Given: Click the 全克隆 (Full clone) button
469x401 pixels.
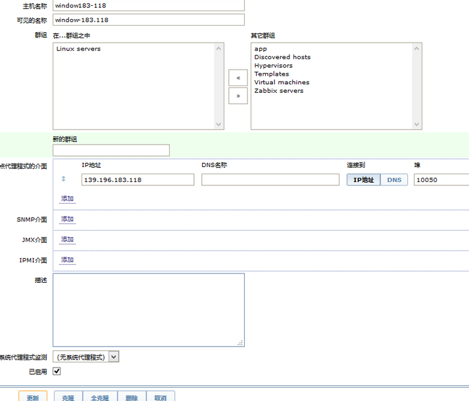Looking at the screenshot, I should point(100,397).
